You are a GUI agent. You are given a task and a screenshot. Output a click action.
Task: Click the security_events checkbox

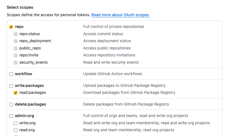16,63
